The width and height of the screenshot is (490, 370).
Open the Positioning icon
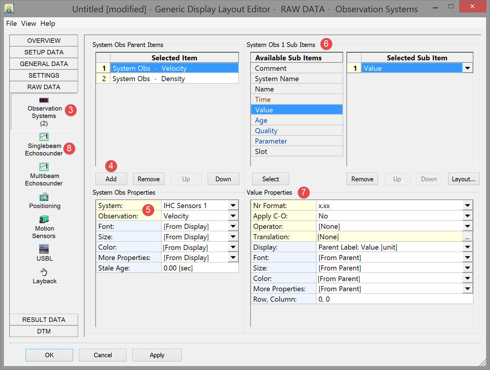[44, 197]
